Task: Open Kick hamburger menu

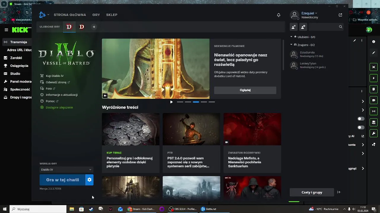Action: click(6, 30)
